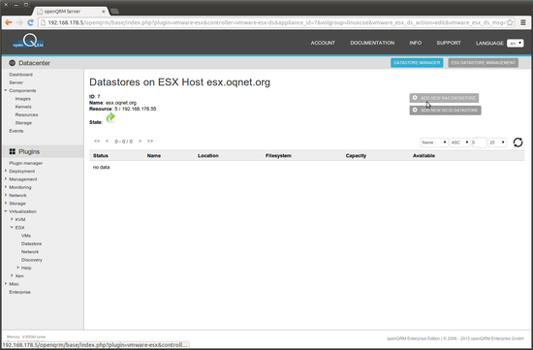
Task: Open the DOCUMENTATION menu
Action: point(372,43)
